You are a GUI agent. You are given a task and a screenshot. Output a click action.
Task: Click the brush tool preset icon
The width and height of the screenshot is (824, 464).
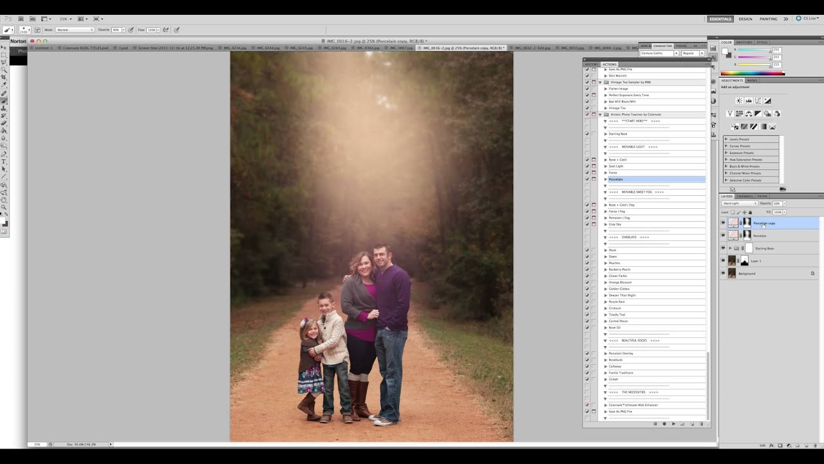pyautogui.click(x=8, y=30)
